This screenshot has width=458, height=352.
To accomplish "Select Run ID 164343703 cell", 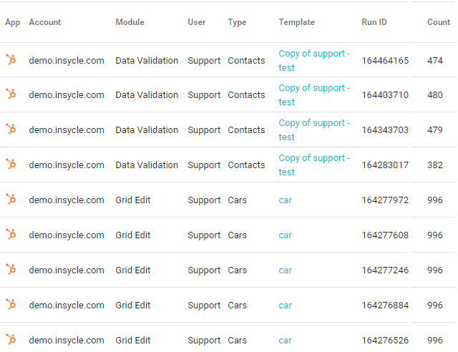I will tap(385, 130).
